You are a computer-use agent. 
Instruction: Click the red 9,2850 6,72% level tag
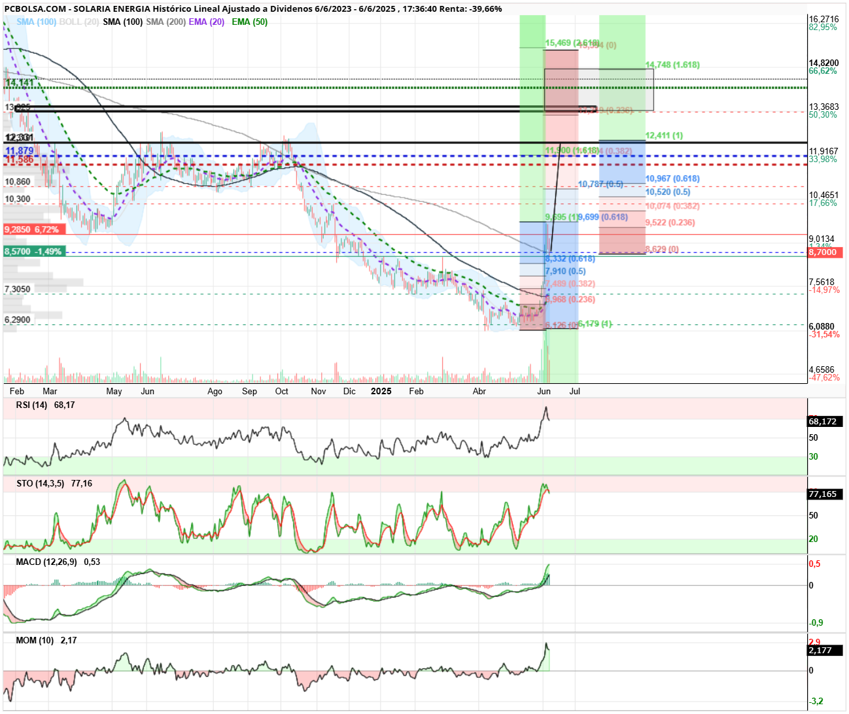coord(34,229)
